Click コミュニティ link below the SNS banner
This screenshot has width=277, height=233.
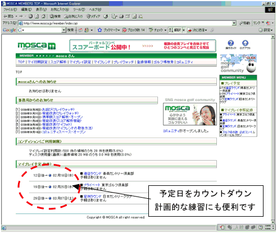pyautogui.click(x=171, y=131)
